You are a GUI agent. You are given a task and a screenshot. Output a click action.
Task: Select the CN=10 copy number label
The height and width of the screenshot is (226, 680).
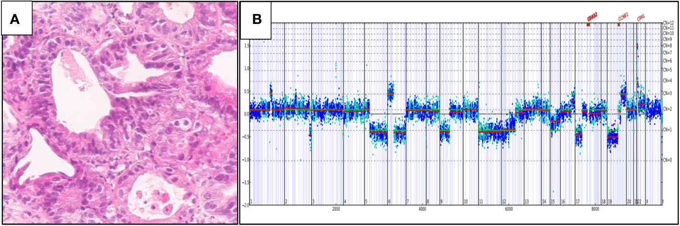668,34
